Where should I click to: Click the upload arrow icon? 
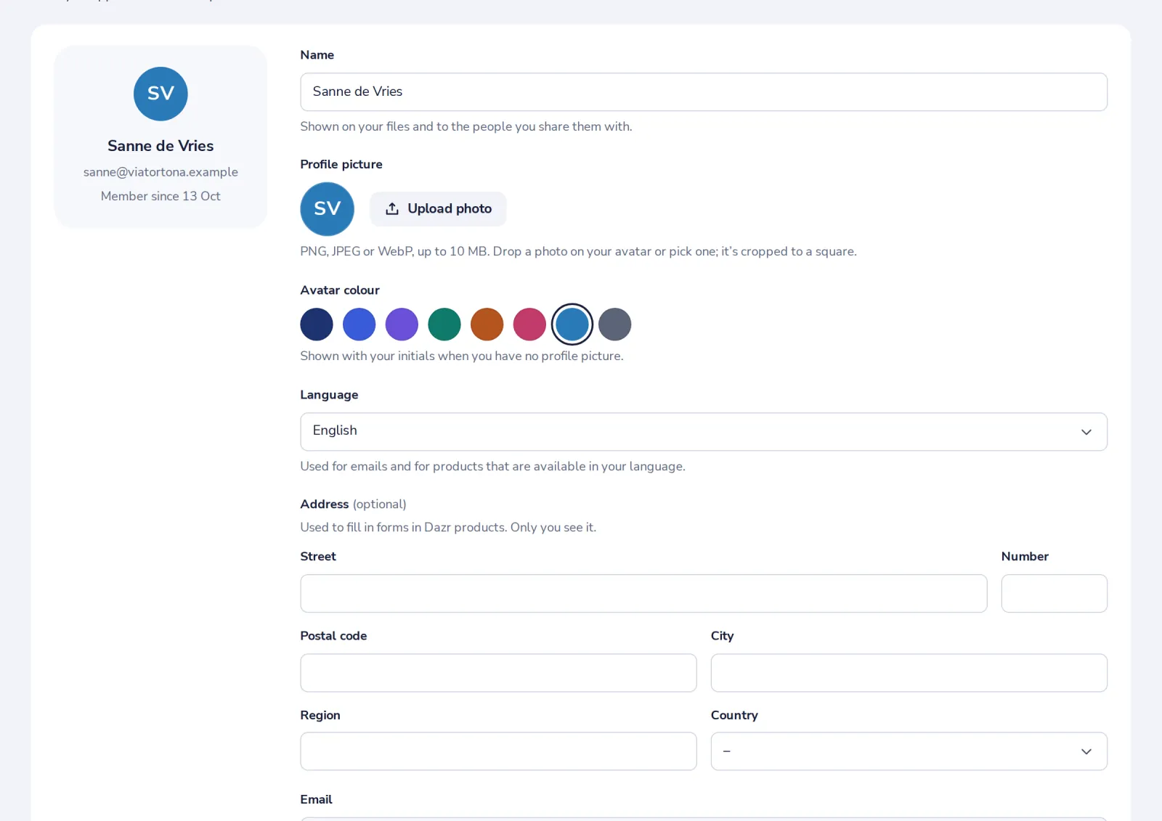pos(392,209)
